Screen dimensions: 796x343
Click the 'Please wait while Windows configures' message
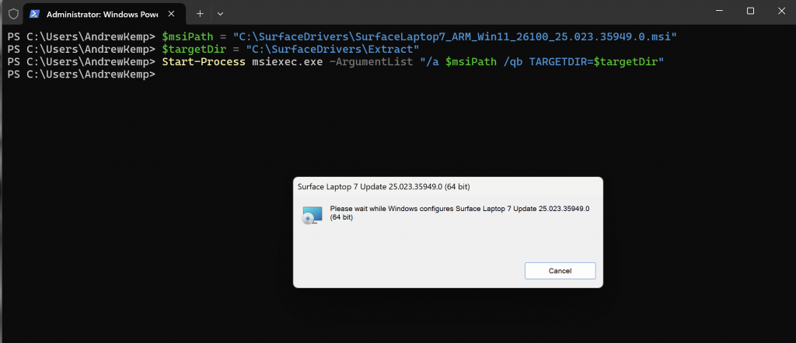(x=459, y=213)
